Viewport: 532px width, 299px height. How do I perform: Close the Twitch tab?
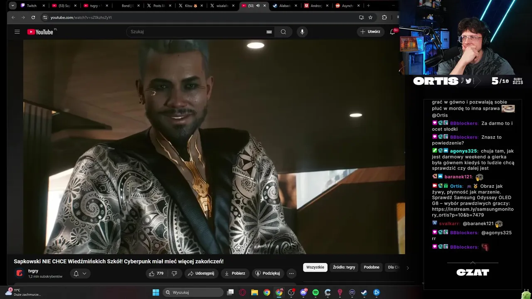click(x=44, y=6)
